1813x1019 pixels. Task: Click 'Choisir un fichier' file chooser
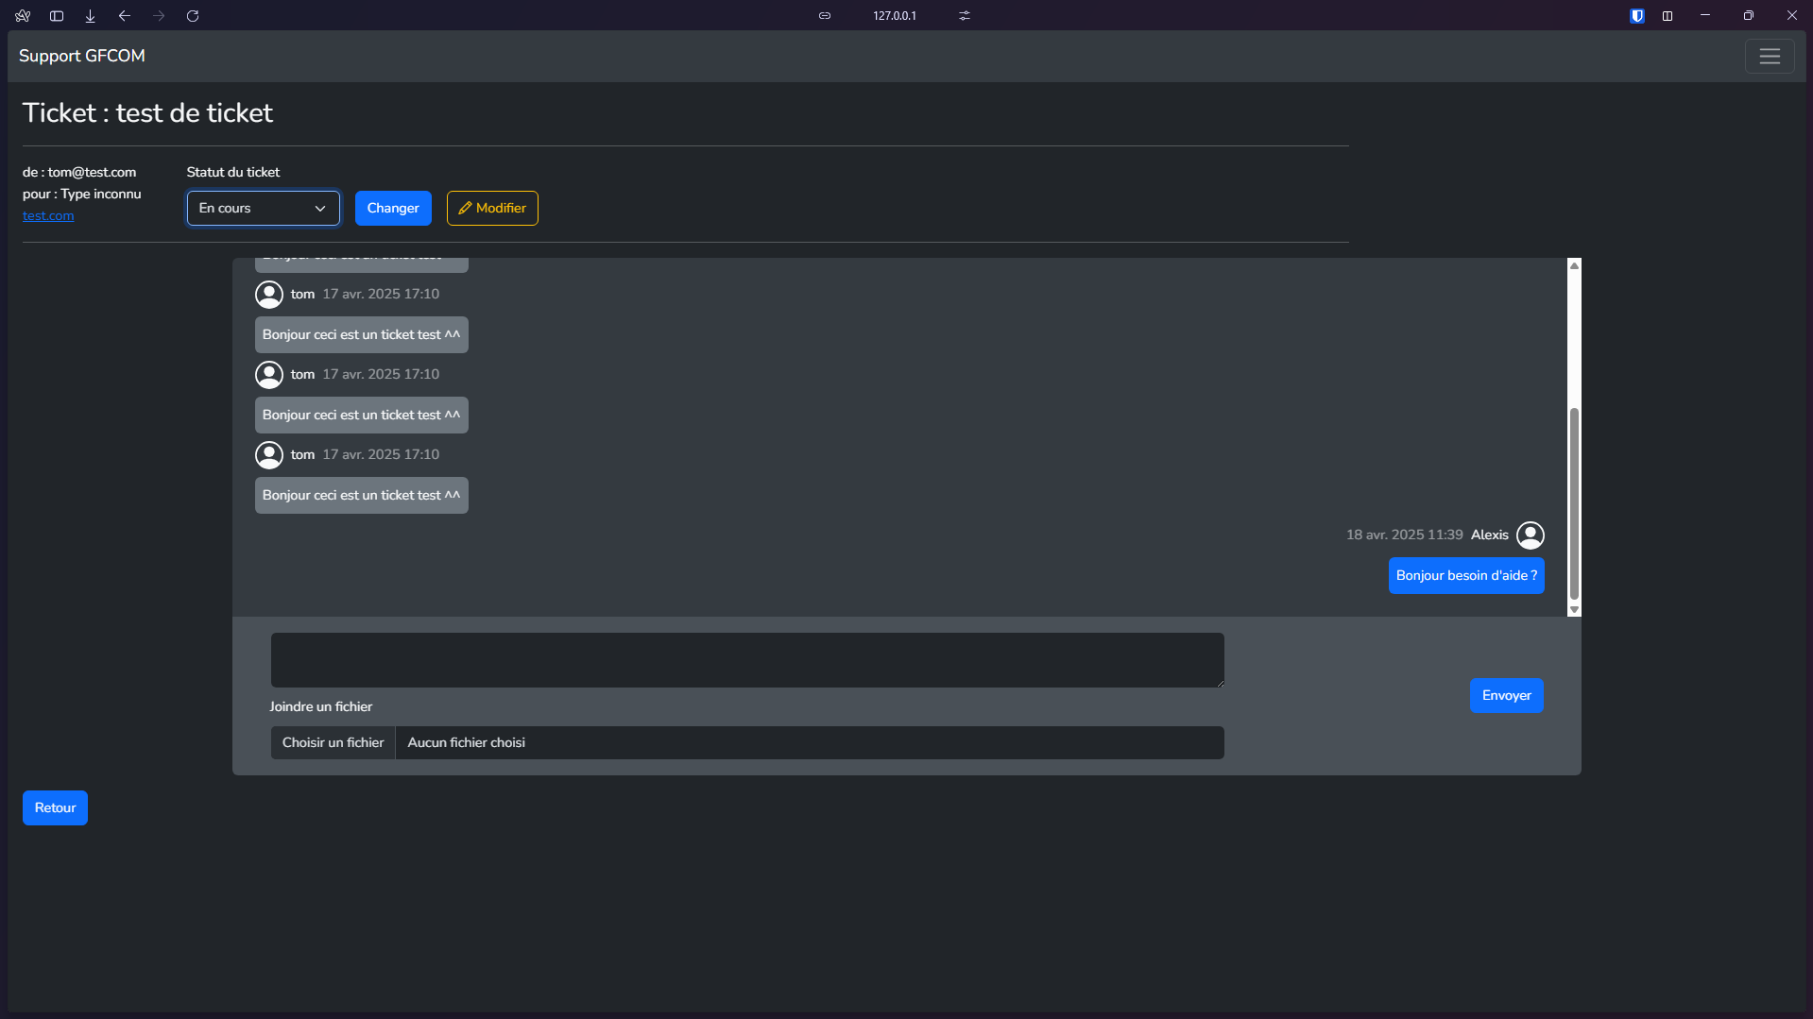click(x=333, y=743)
